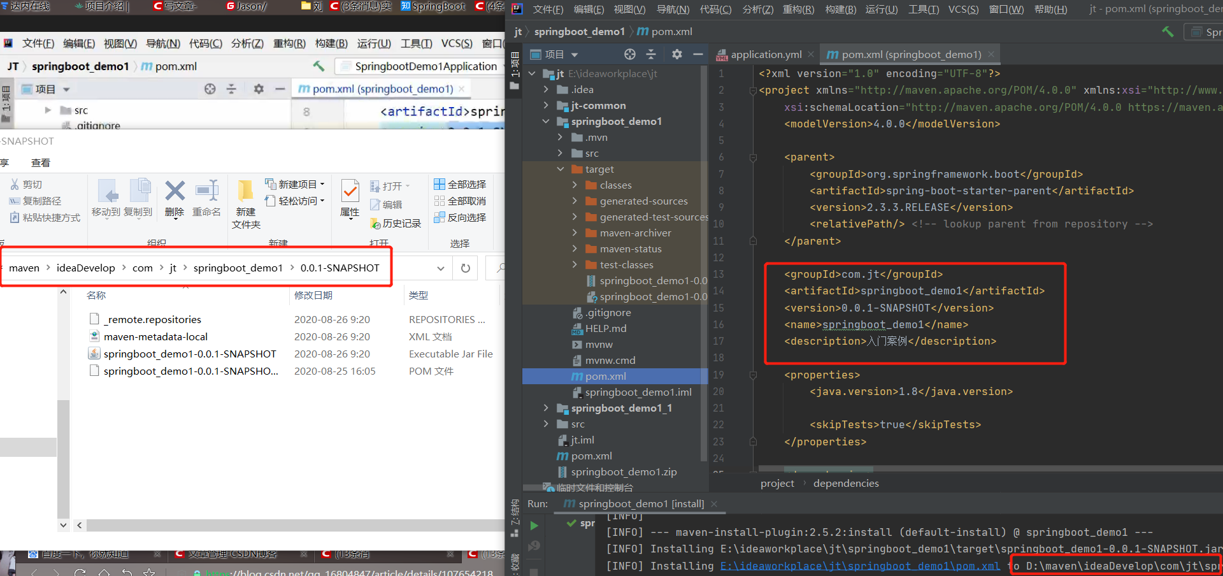Open Easy Access (轻松访问) dropdown
Viewport: 1223px width, 576px height.
pyautogui.click(x=295, y=201)
